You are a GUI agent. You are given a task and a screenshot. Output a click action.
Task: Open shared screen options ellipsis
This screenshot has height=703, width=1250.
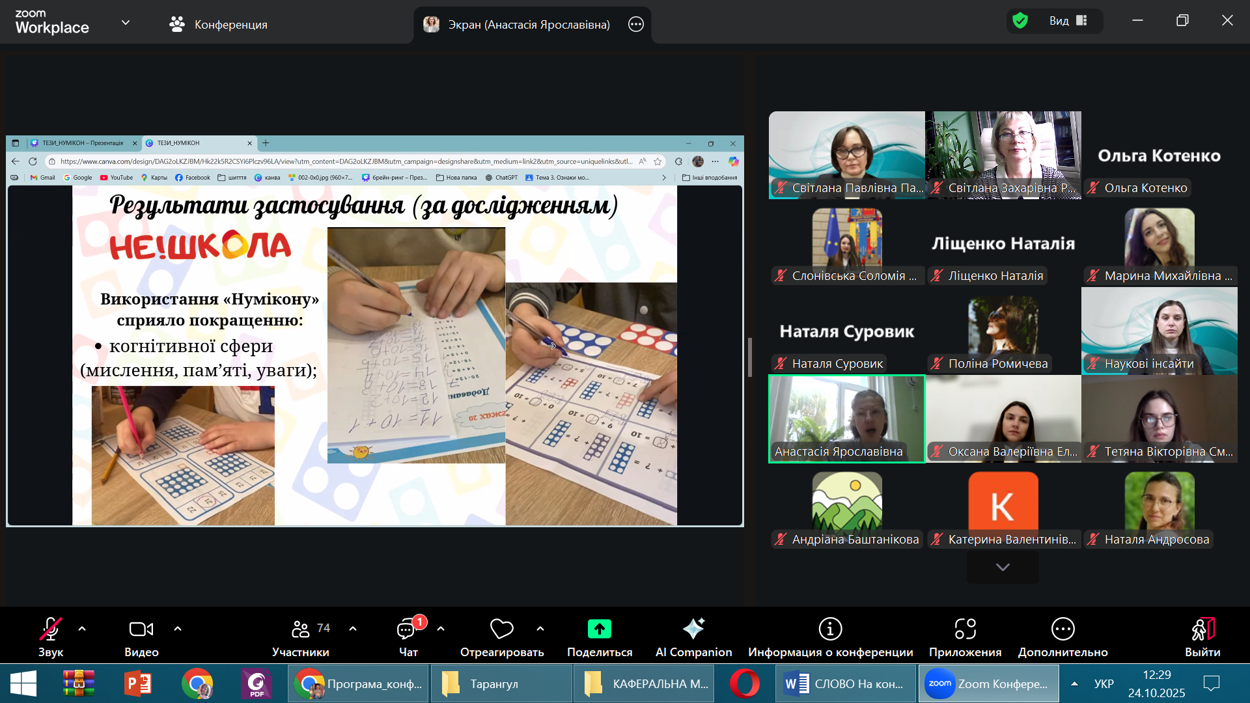636,24
